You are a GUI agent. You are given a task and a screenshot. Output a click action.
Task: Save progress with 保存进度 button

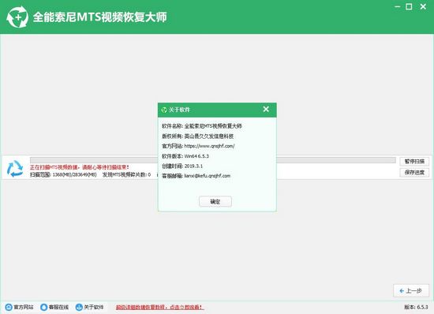pyautogui.click(x=414, y=173)
